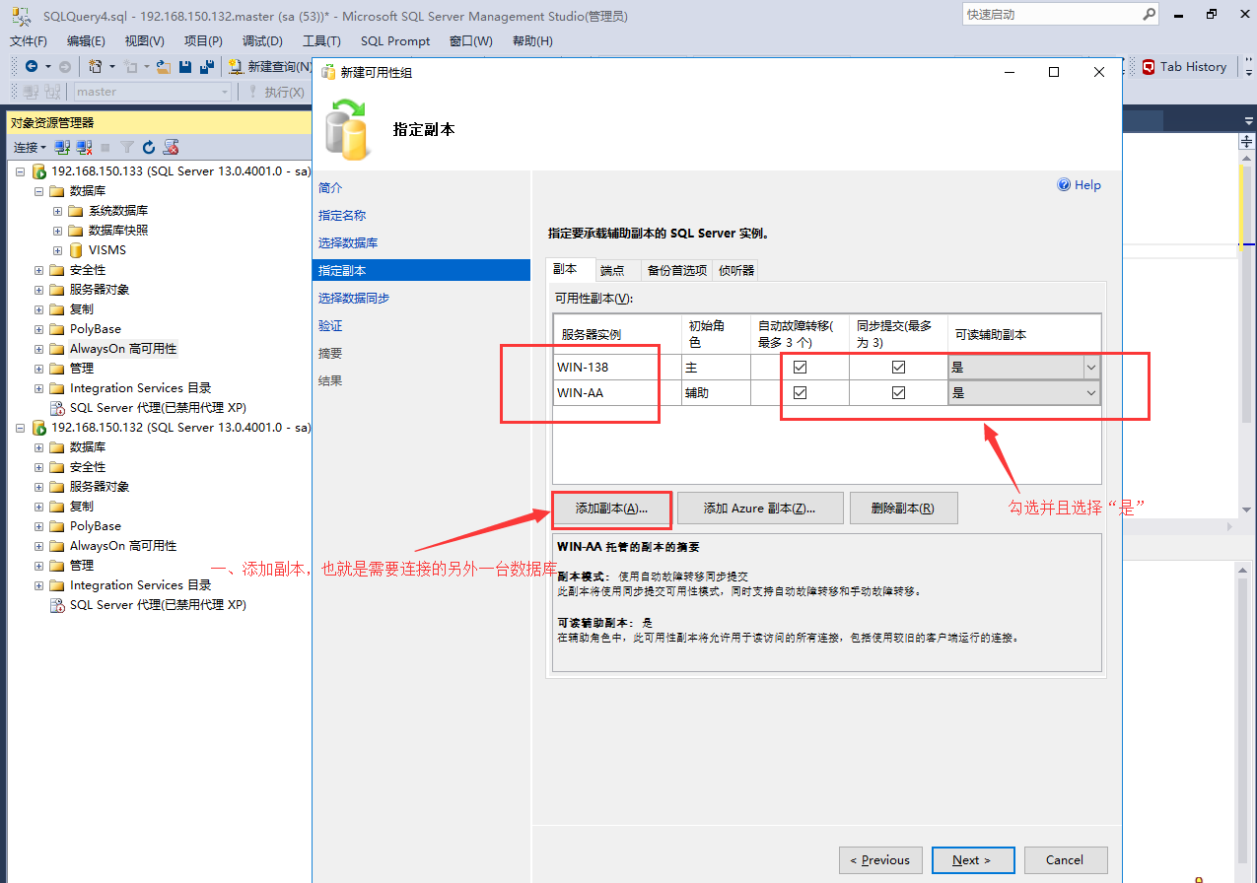Click the Save icon on the standard toolbar
1257x883 pixels.
click(186, 66)
